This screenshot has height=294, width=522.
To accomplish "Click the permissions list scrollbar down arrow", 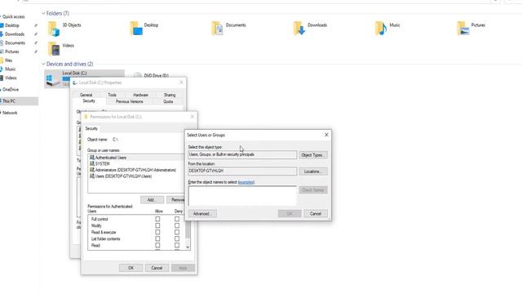I will (188, 247).
